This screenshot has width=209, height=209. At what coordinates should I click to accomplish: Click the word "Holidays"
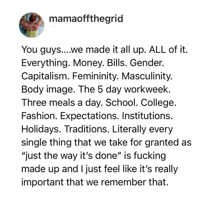pos(40,129)
